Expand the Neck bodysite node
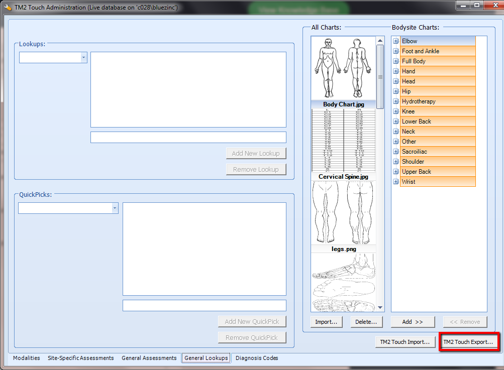 395,132
